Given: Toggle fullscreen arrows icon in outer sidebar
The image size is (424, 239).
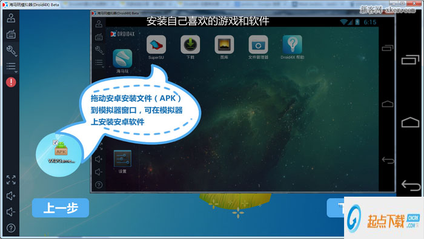Looking at the screenshot, I should tap(11, 180).
